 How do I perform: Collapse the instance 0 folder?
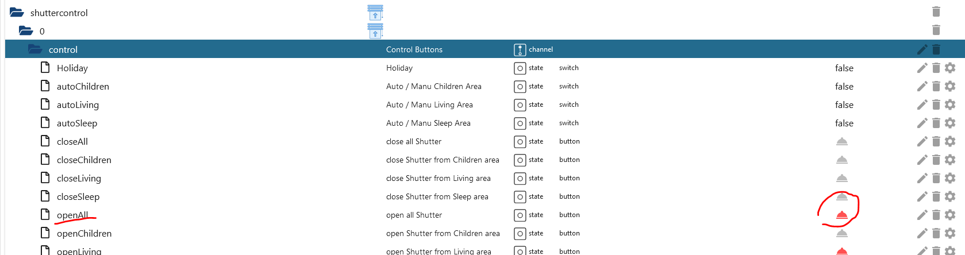tap(26, 31)
